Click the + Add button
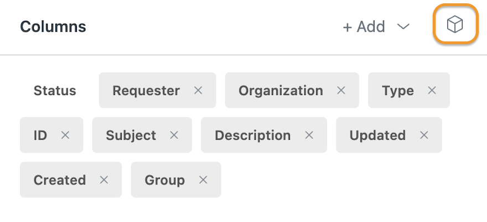 pos(364,27)
